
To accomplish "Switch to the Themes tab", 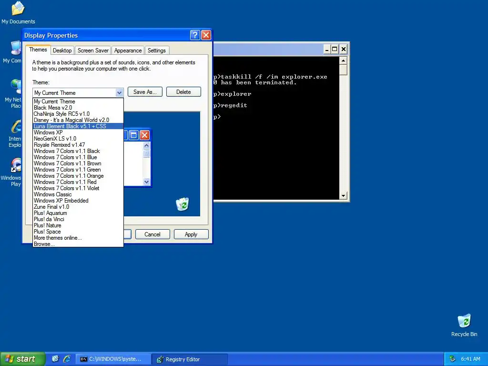I will (38, 50).
